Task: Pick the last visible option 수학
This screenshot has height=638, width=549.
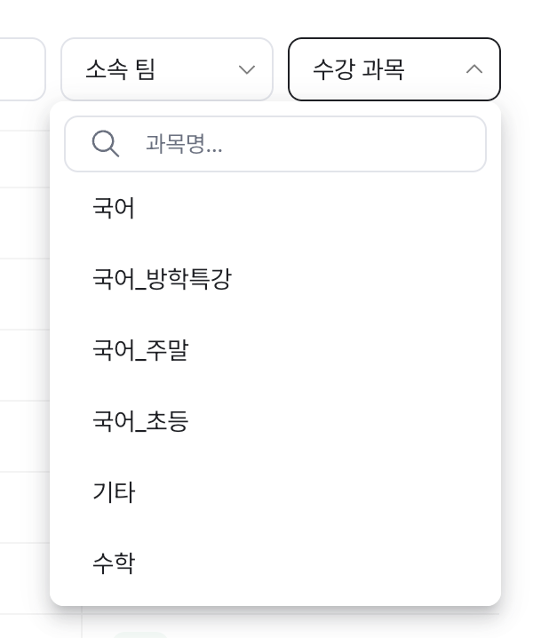Action: (x=275, y=563)
